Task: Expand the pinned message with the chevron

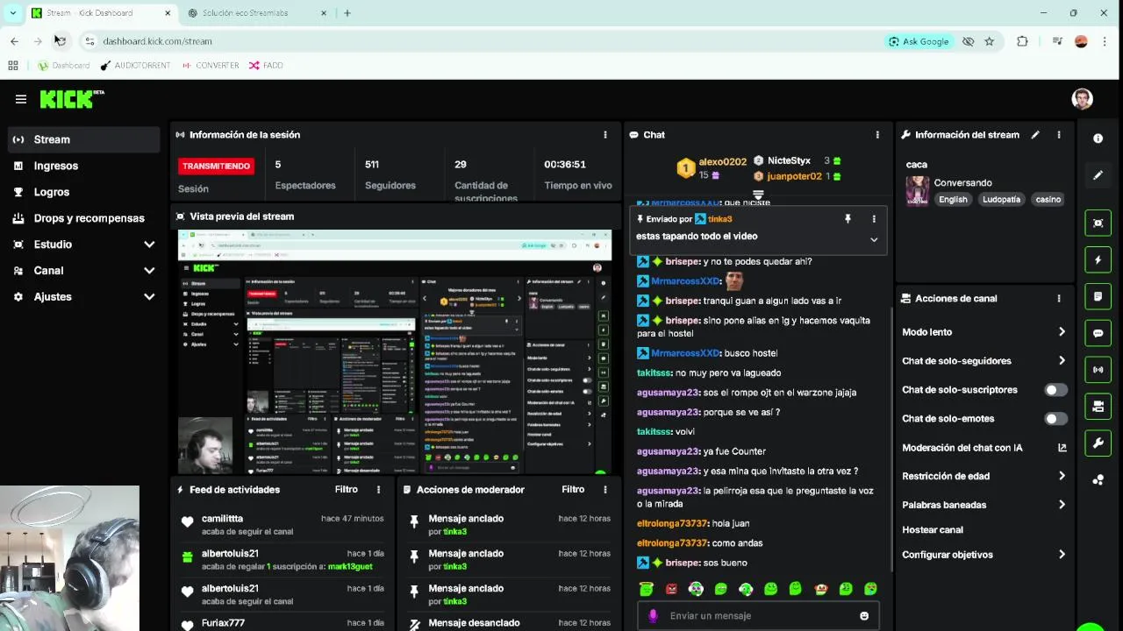Action: 874,239
